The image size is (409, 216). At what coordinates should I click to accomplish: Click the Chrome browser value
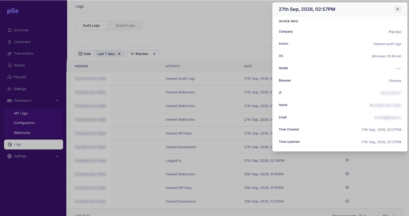click(395, 81)
